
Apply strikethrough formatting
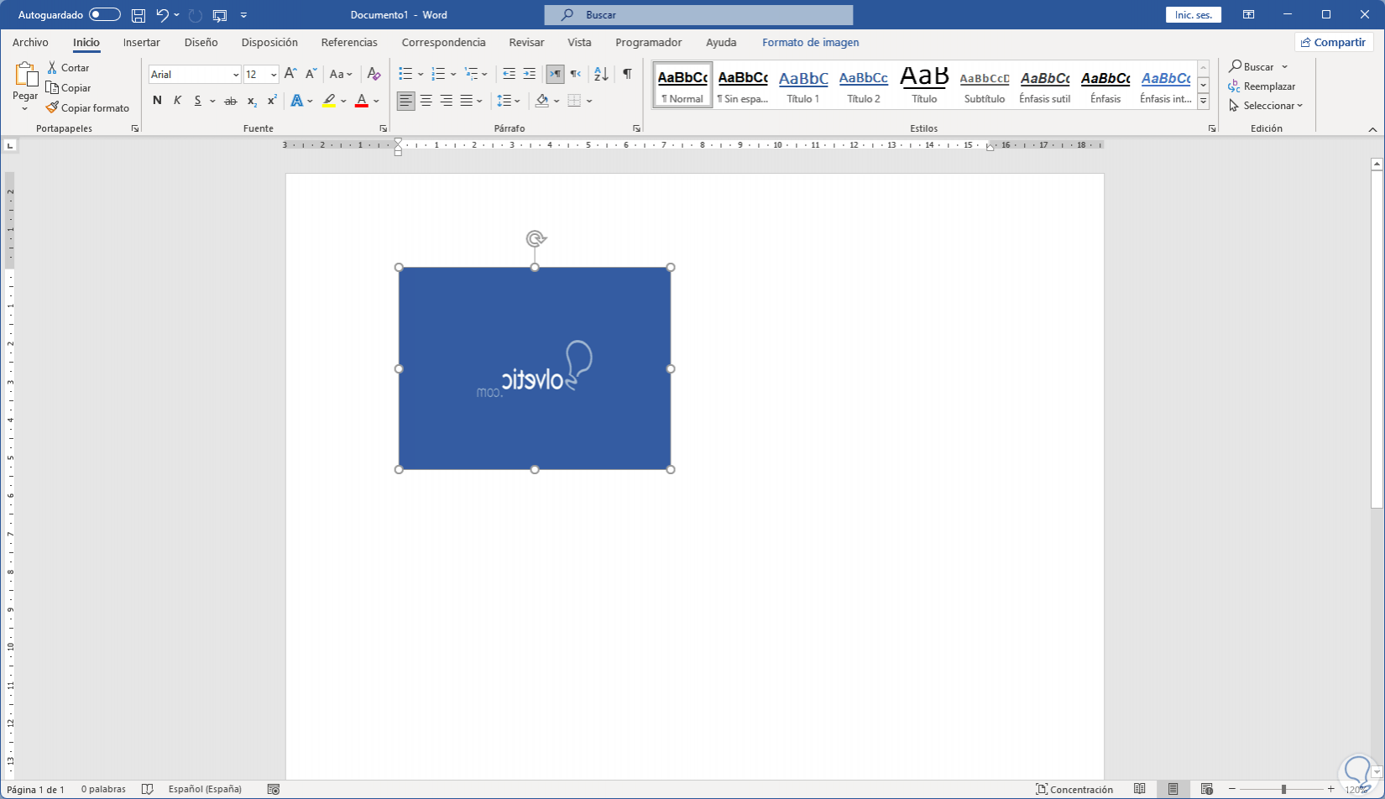click(230, 101)
